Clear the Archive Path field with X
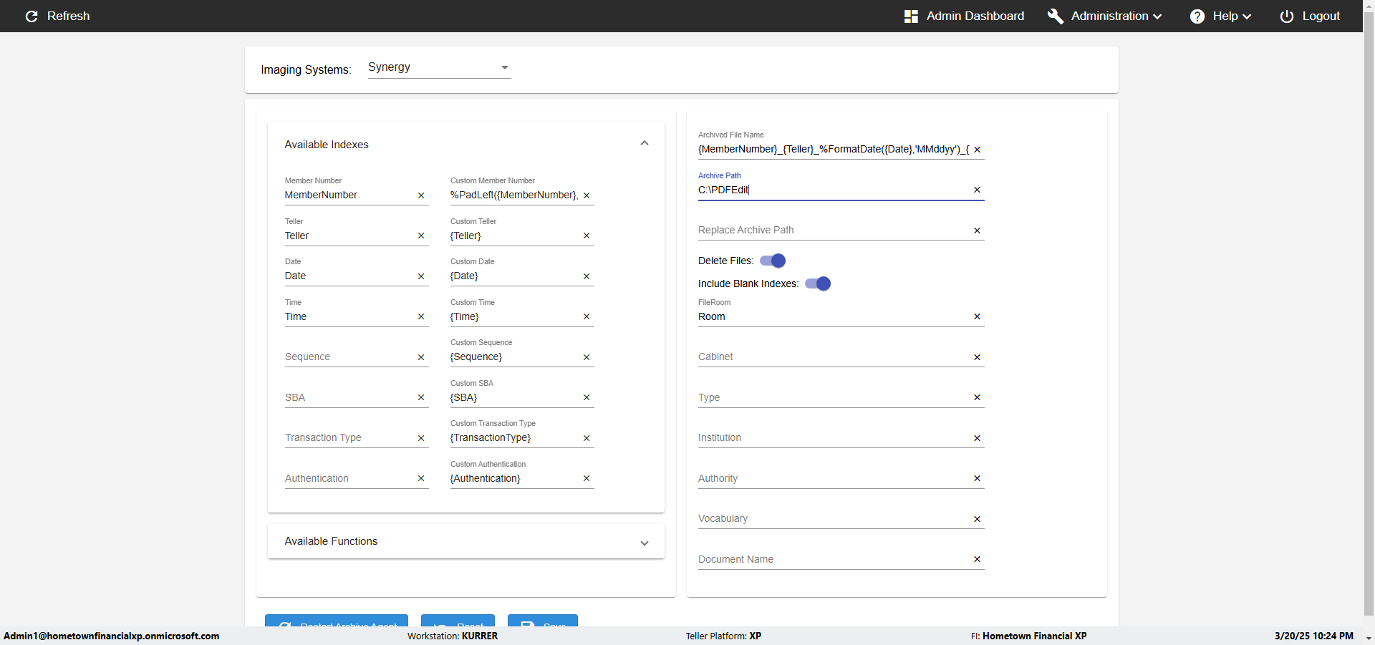1375x645 pixels. tap(977, 190)
